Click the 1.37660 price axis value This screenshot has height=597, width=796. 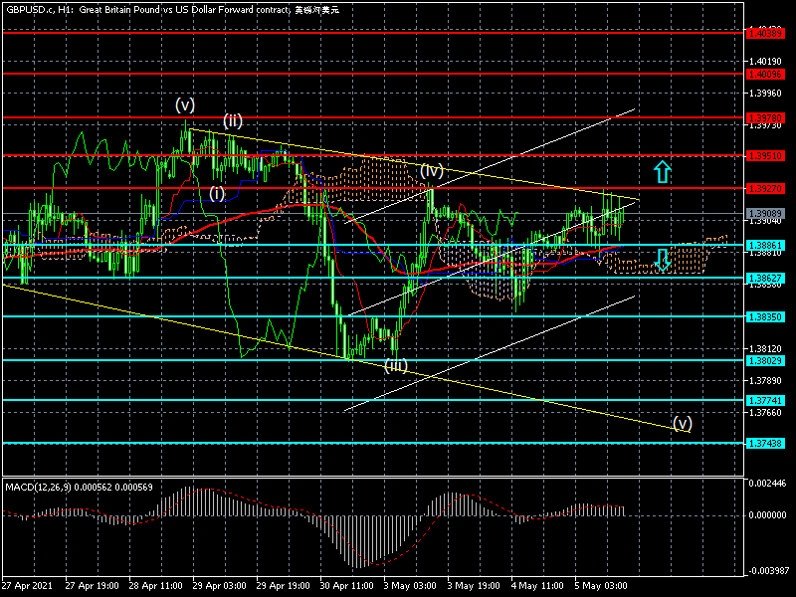pyautogui.click(x=765, y=413)
